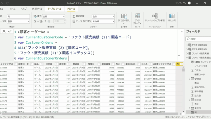
Task: Open the 列 column filter dropdown
Action: coord(181,64)
